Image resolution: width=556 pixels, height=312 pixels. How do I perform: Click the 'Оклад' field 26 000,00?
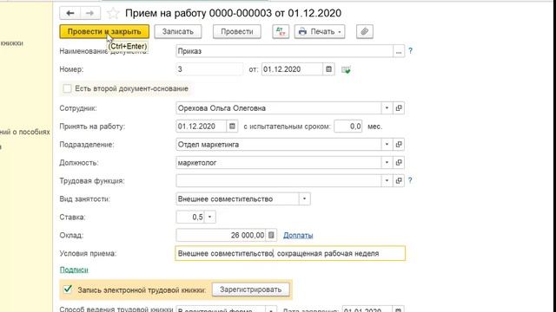click(221, 235)
